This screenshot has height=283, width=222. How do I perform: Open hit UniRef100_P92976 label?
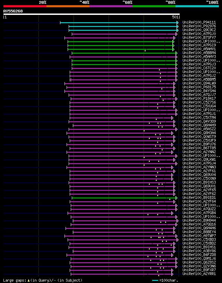(199, 26)
